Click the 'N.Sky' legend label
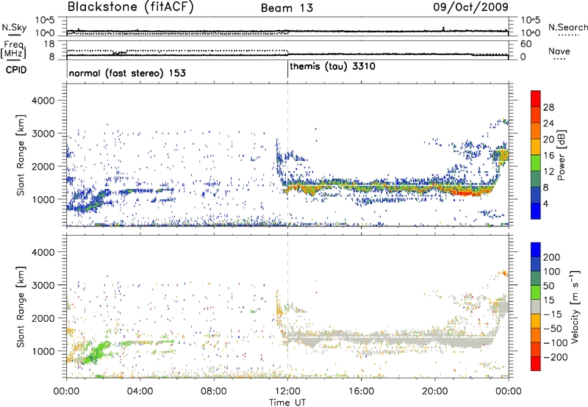Viewport: 588px width, 407px height. click(14, 27)
